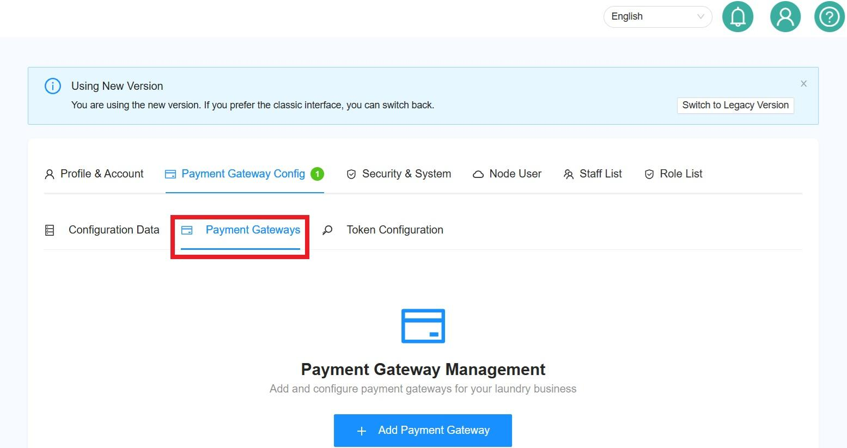Click the Profile & Account person icon

click(50, 174)
